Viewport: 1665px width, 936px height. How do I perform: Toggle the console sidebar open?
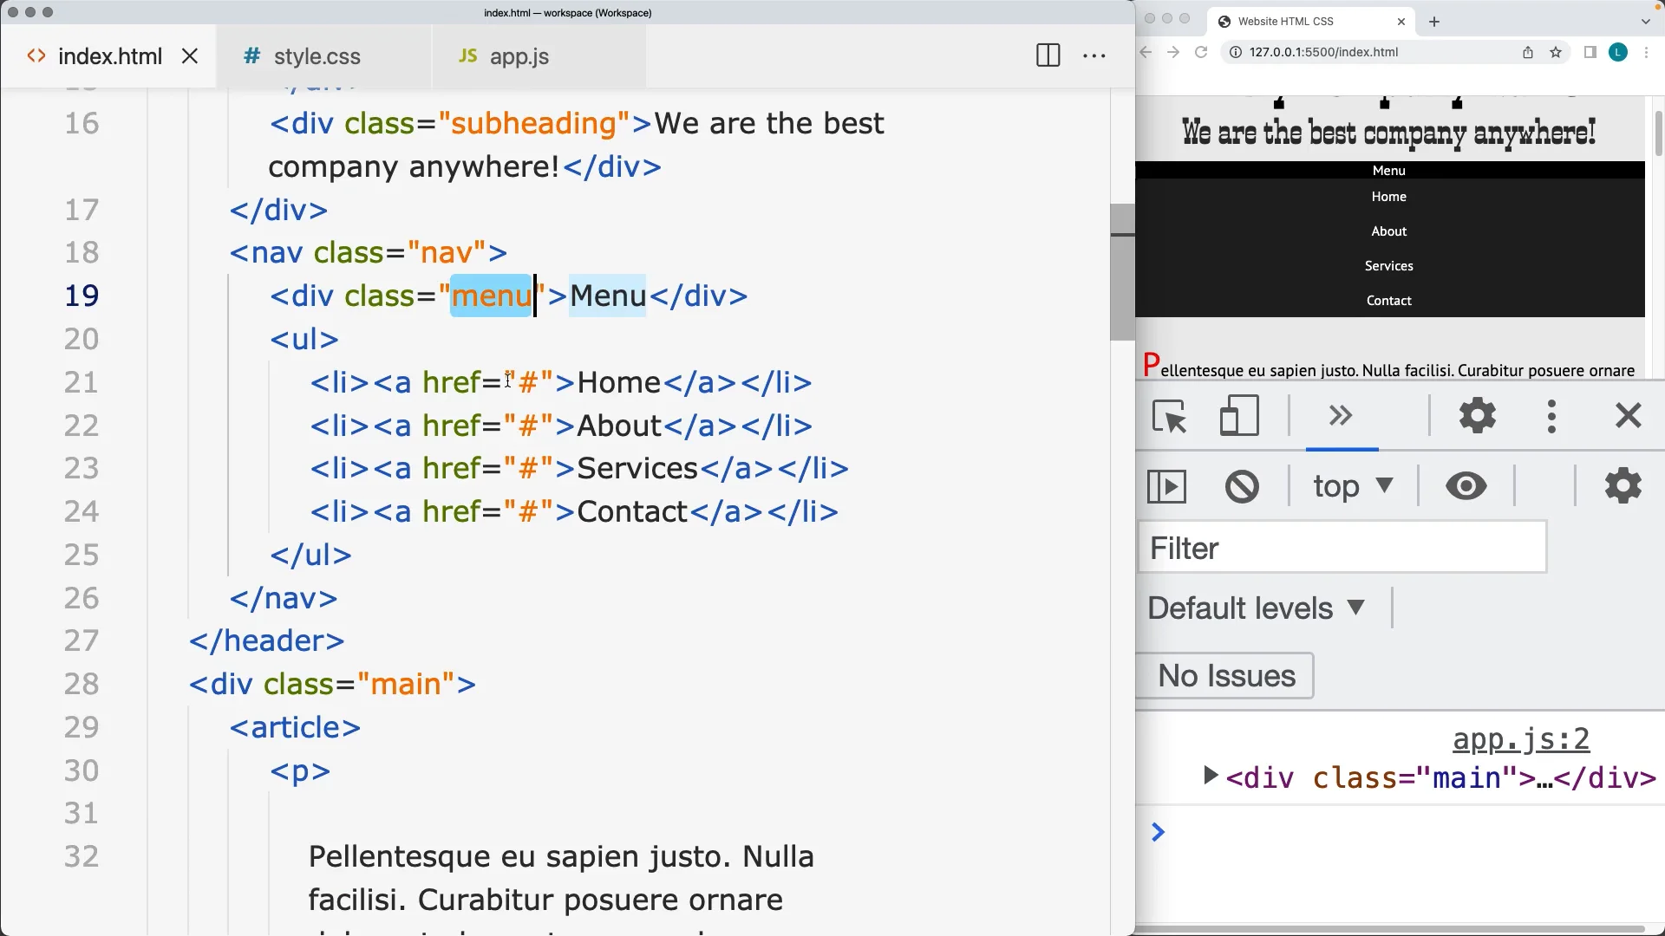tap(1167, 485)
